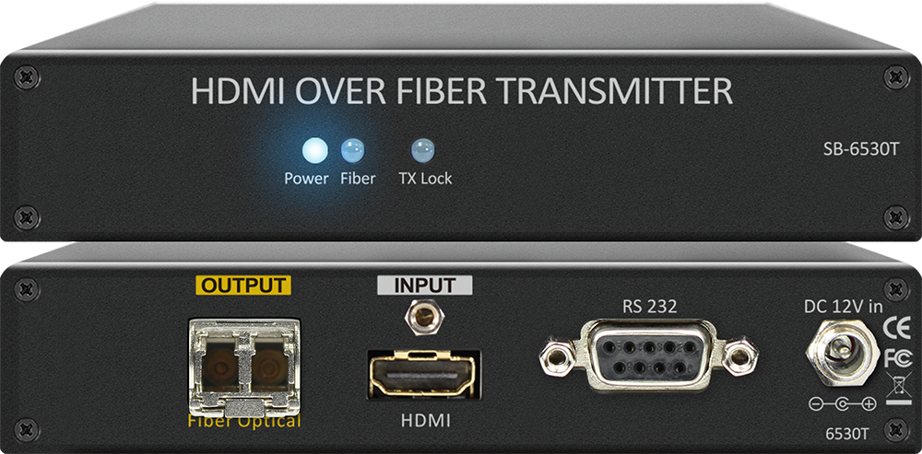The image size is (922, 454).
Task: Click the glowing Power LED indicator
Action: [314, 151]
